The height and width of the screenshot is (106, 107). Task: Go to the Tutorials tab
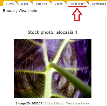41,4
